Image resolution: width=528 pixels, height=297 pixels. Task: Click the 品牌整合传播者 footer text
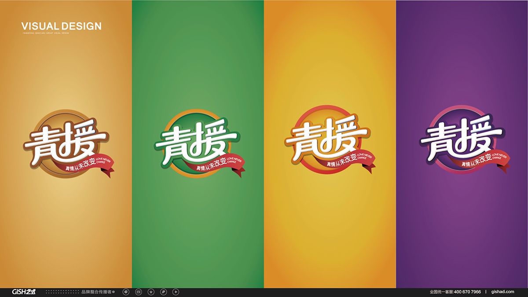point(96,292)
